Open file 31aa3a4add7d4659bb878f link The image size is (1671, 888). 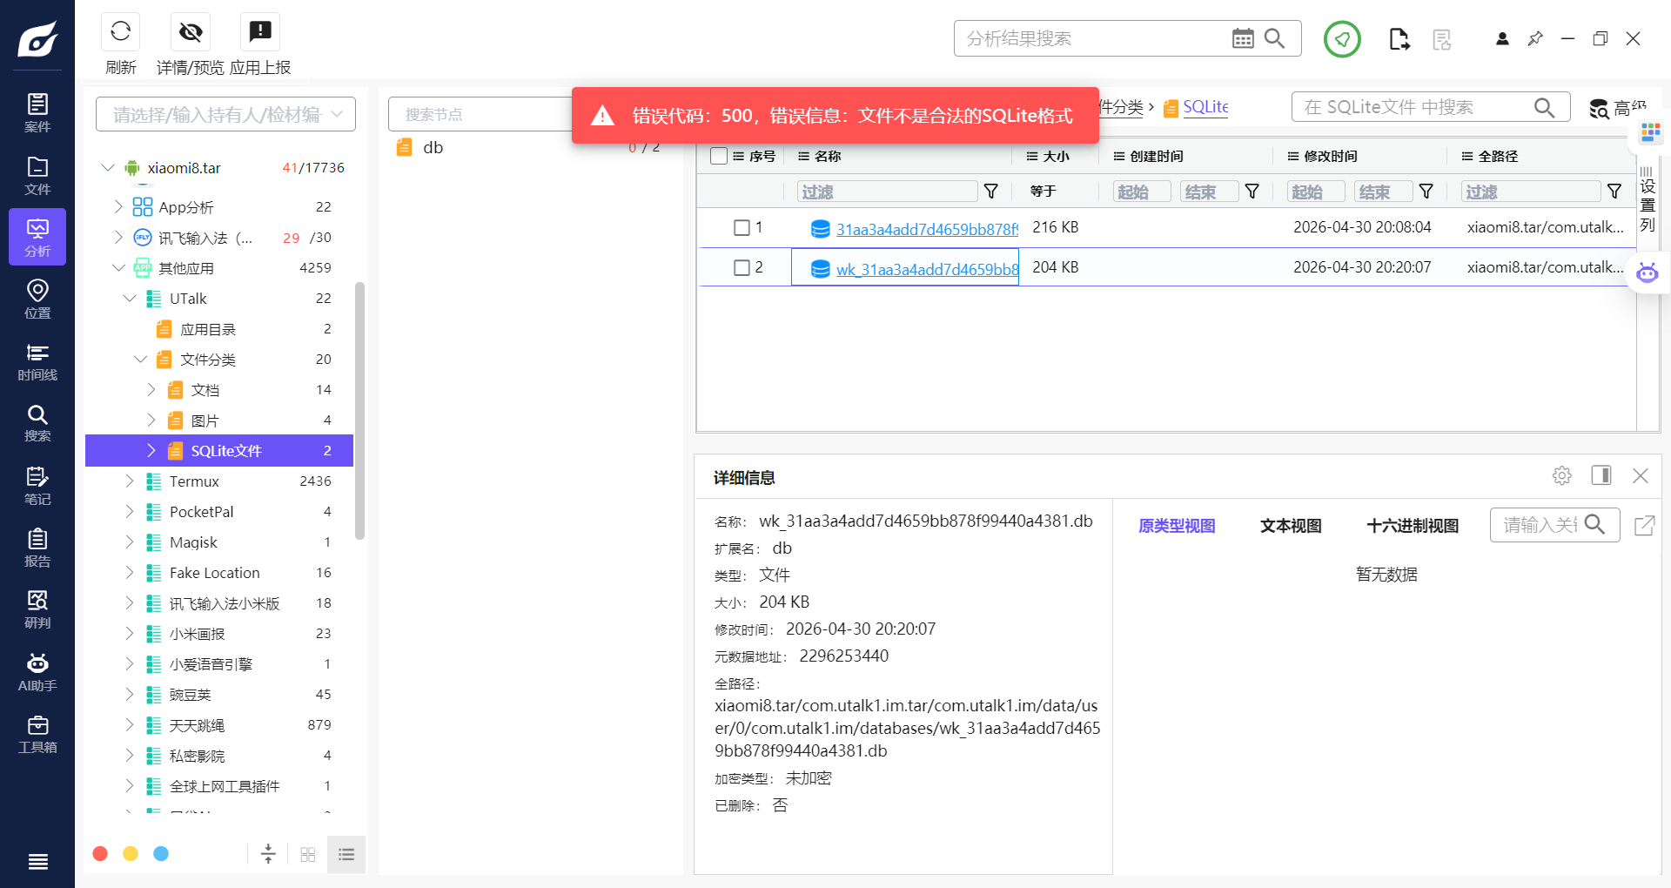[x=927, y=229]
